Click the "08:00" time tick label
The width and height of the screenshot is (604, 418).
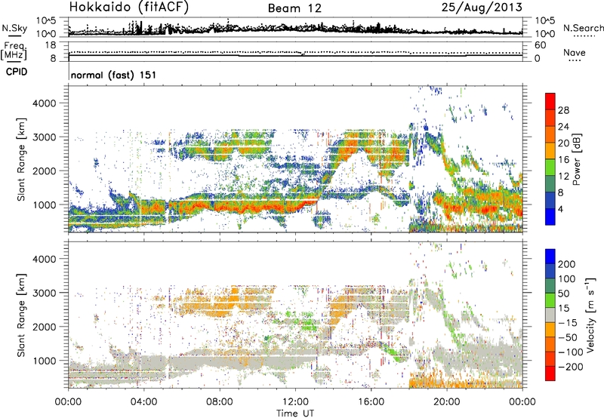click(220, 402)
